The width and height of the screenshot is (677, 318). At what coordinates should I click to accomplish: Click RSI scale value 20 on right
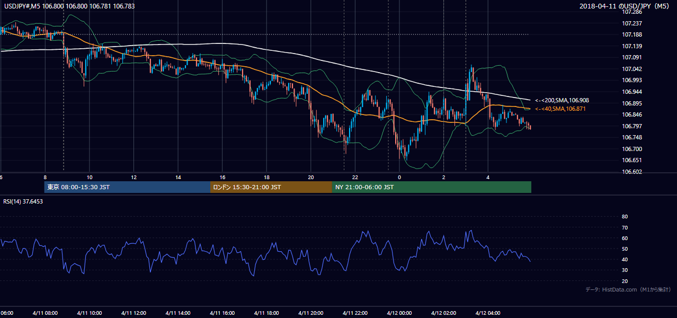tap(625, 281)
